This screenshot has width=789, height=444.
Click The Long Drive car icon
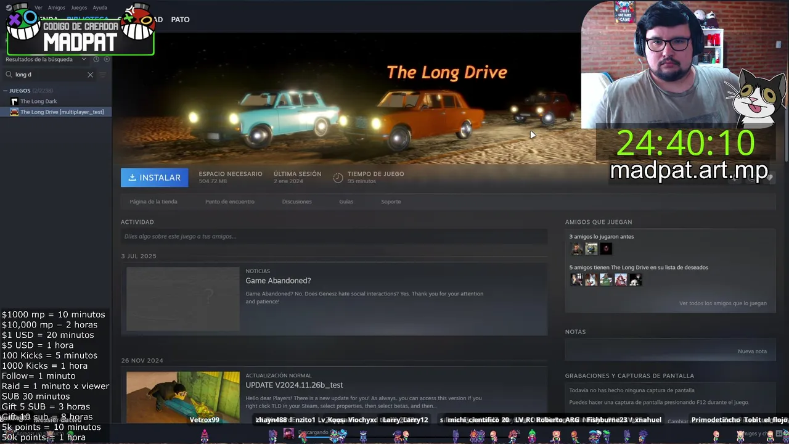point(15,112)
